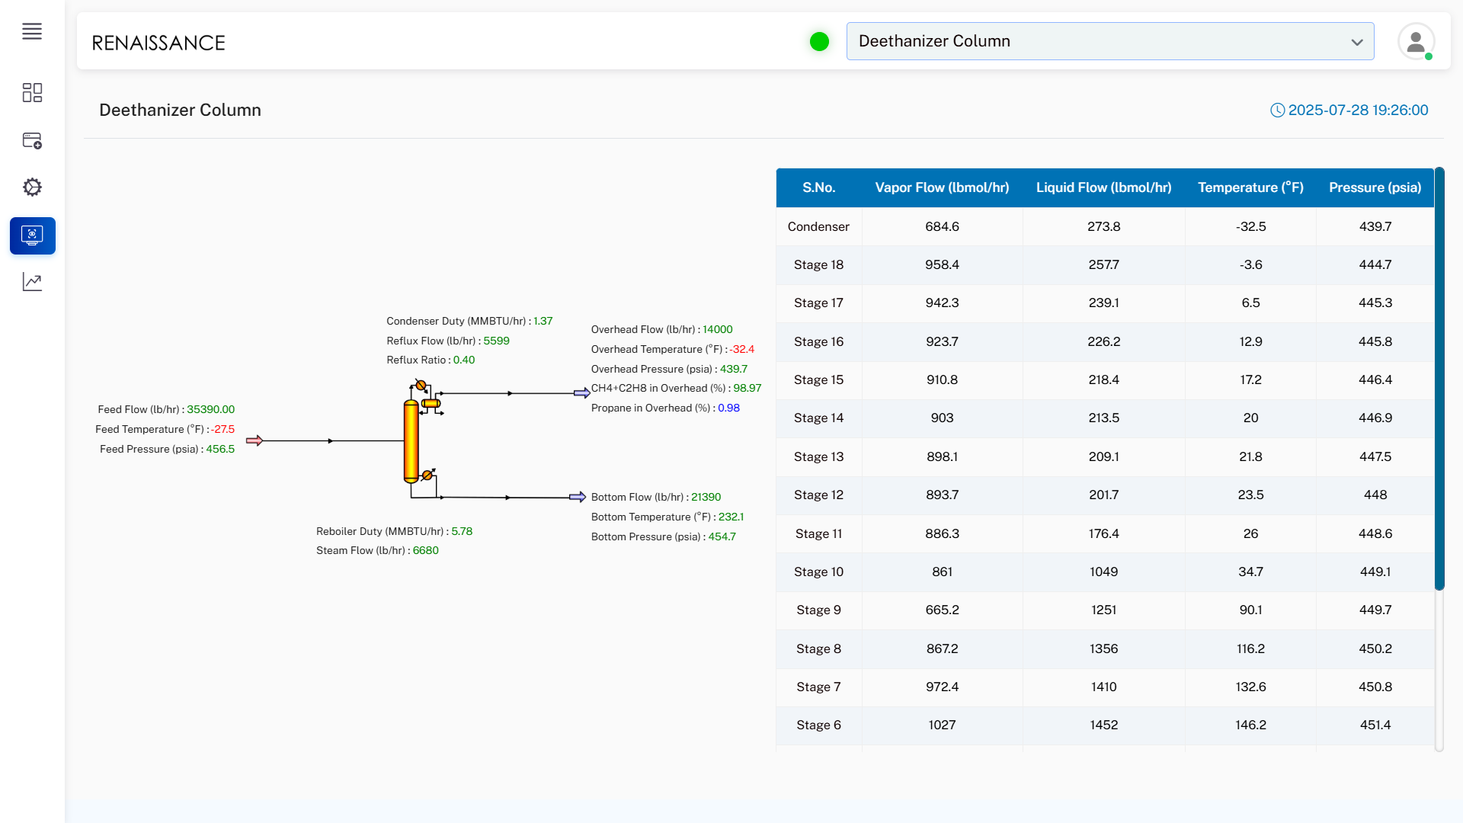Click the clock icon beside timestamp
This screenshot has height=823, width=1463.
[1277, 110]
